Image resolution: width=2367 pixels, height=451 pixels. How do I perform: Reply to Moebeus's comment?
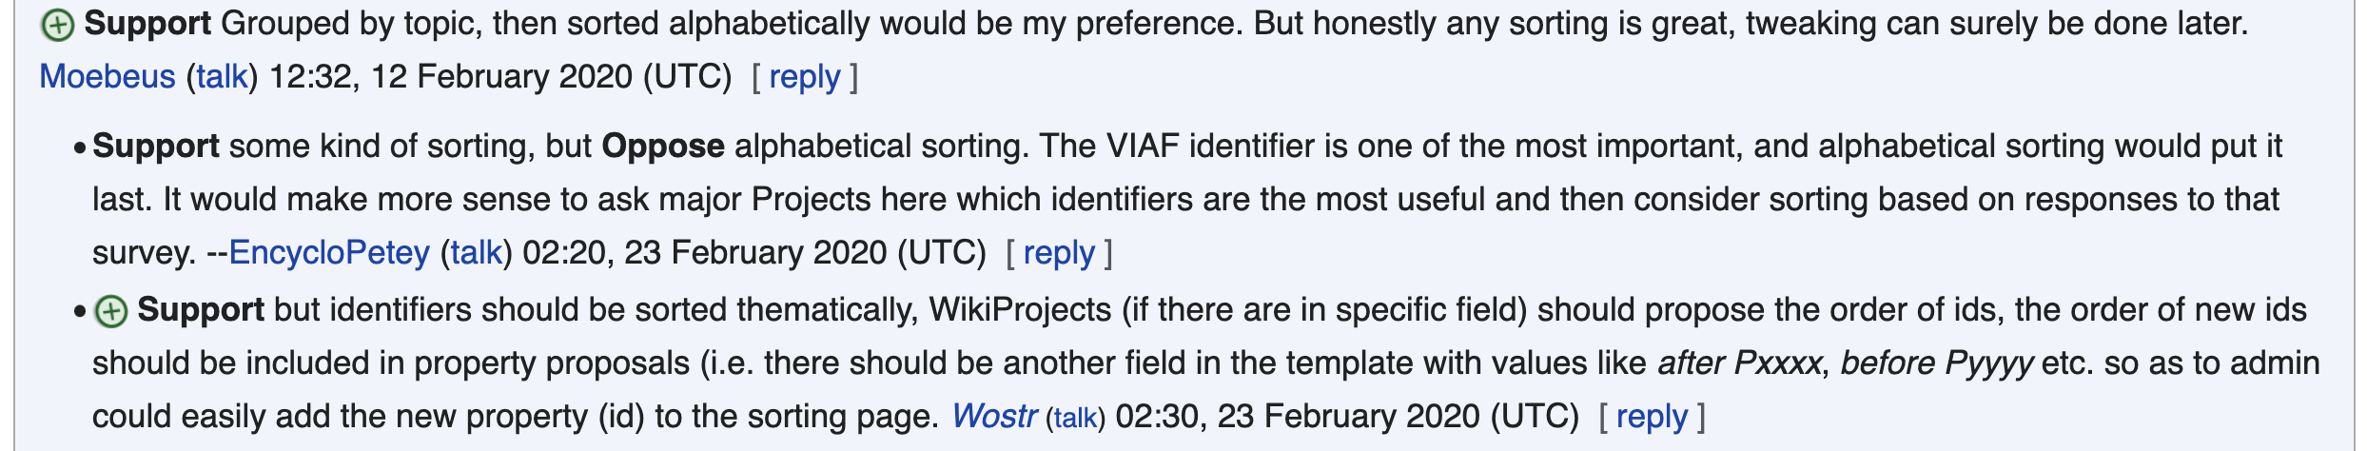point(804,76)
